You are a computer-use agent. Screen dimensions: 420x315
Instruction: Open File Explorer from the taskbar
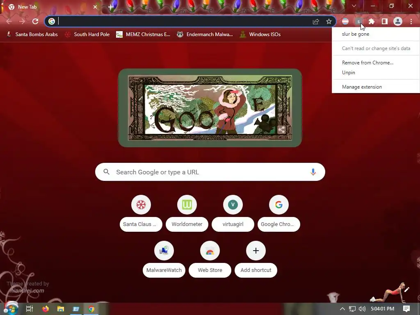[61, 309]
